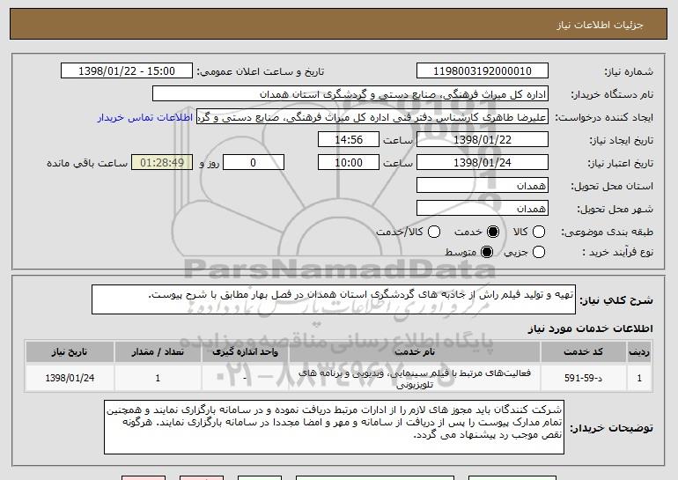Click the remaining time countdown 01:28:49
Screen dimensions: 678x480
tap(162, 163)
